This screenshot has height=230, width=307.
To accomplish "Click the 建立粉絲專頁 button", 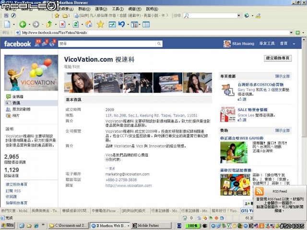I will pos(278,58).
